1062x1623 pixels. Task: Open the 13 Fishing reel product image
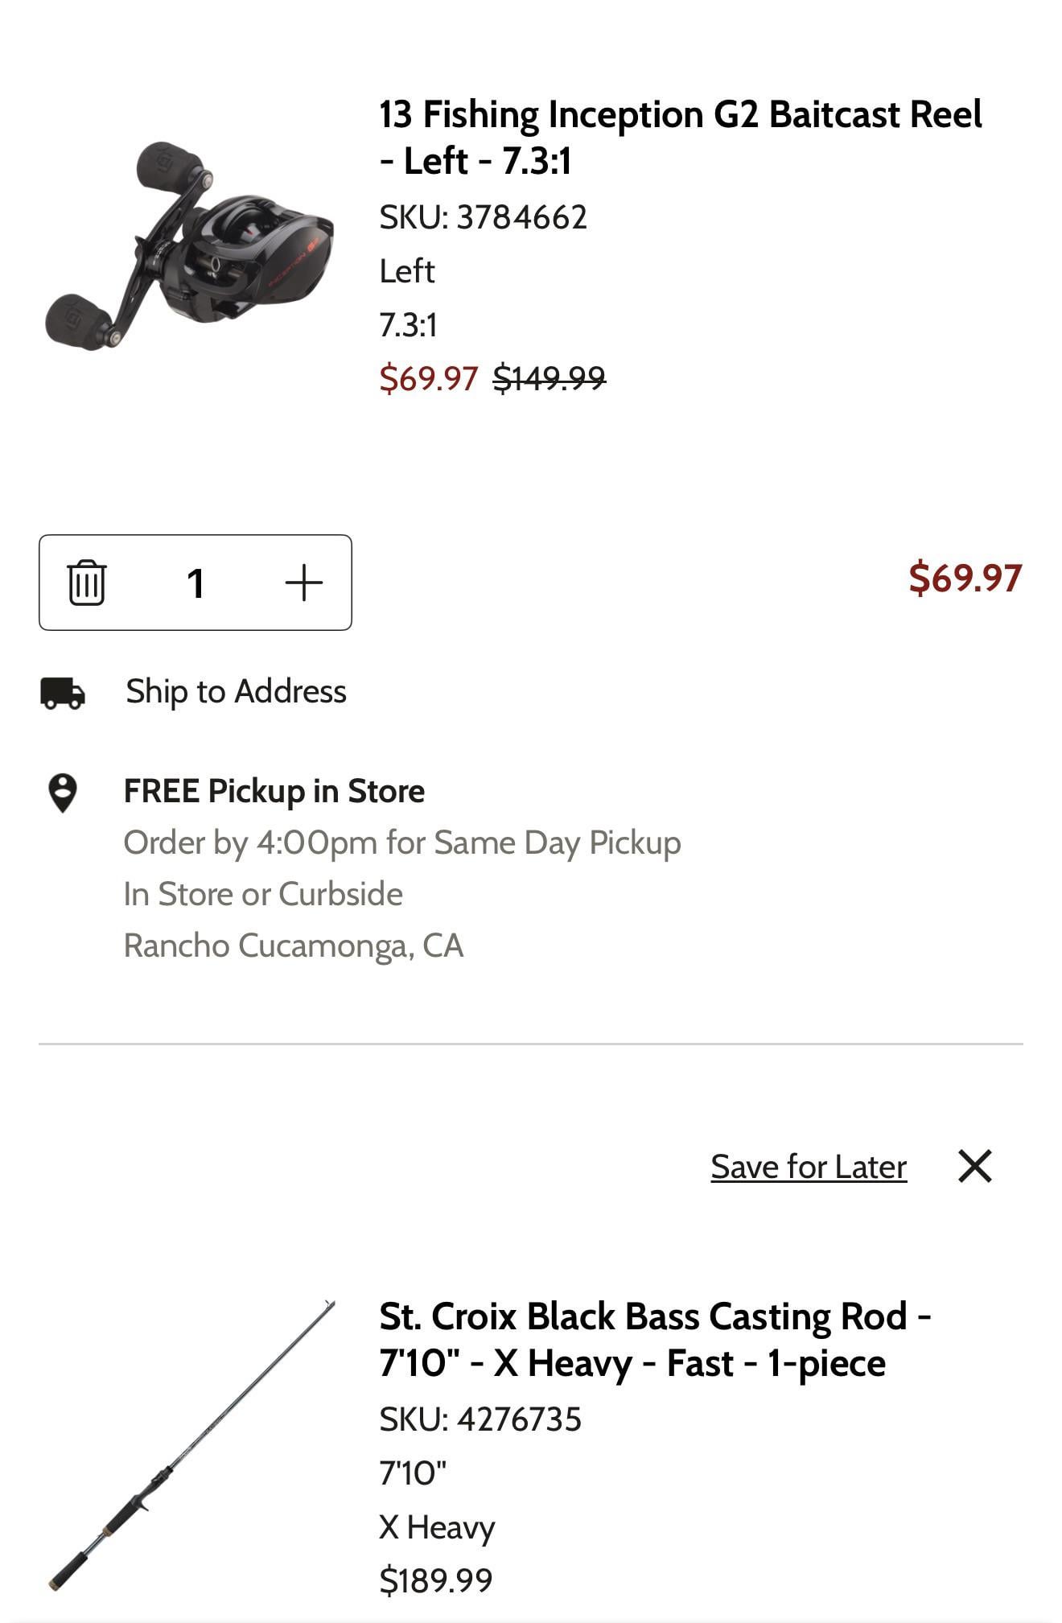tap(190, 245)
